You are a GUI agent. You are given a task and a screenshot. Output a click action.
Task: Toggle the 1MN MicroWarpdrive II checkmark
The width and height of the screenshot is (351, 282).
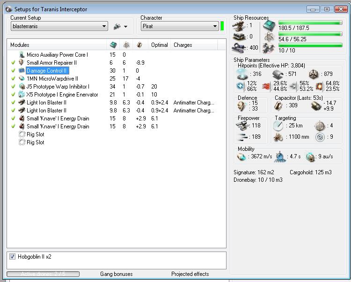[x=13, y=78]
